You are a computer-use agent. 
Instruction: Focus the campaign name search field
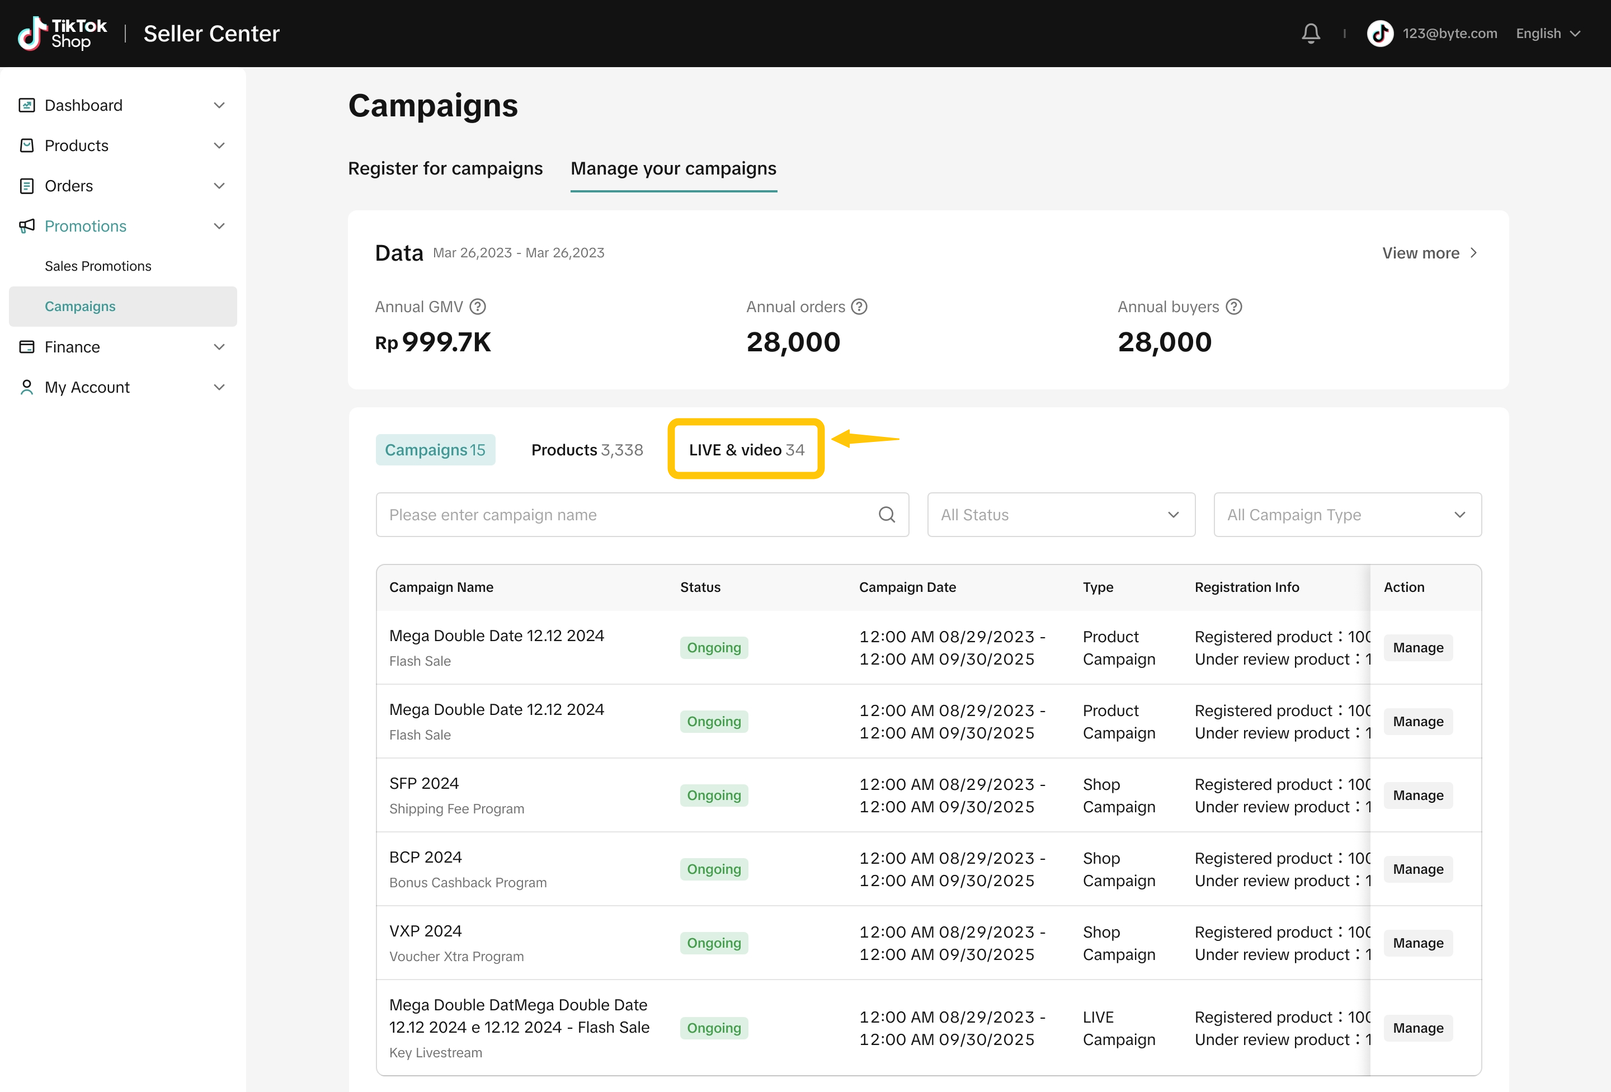pyautogui.click(x=624, y=515)
